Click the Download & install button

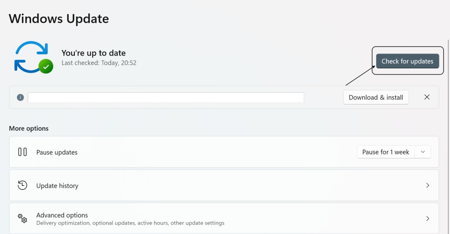tap(376, 98)
